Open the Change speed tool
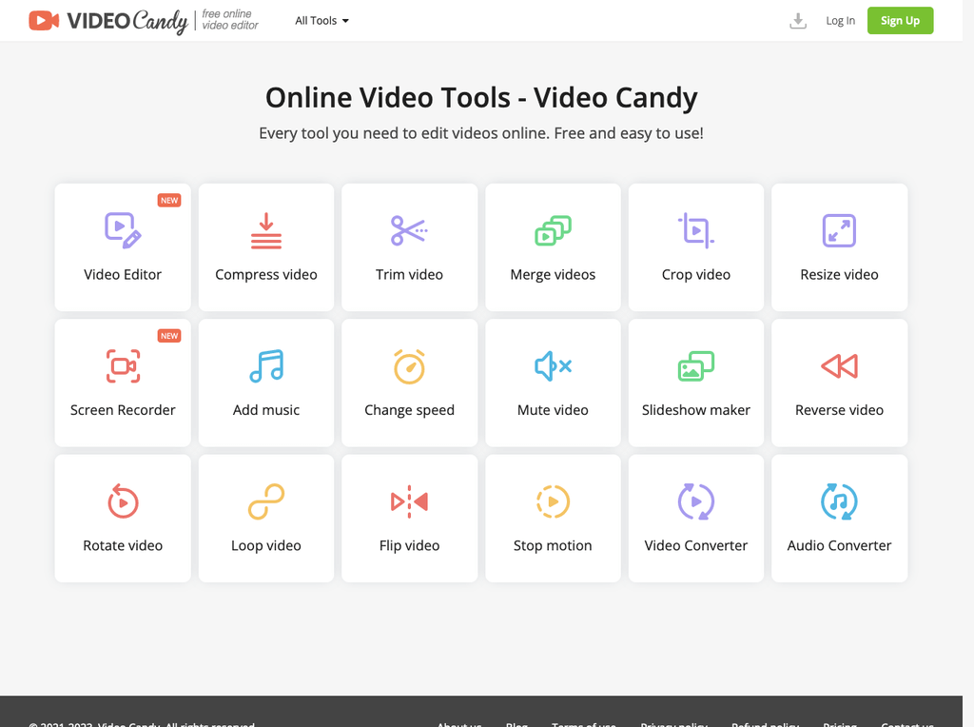Image resolution: width=974 pixels, height=727 pixels. tap(409, 383)
